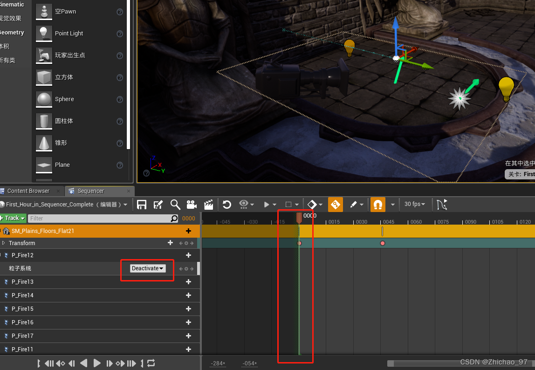Image resolution: width=535 pixels, height=370 pixels.
Task: Click the undo/reset arrow icon
Action: point(226,204)
